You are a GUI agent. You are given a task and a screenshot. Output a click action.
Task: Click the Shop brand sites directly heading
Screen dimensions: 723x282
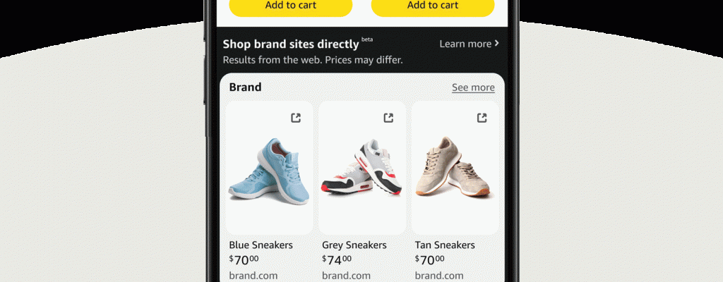coord(291,44)
